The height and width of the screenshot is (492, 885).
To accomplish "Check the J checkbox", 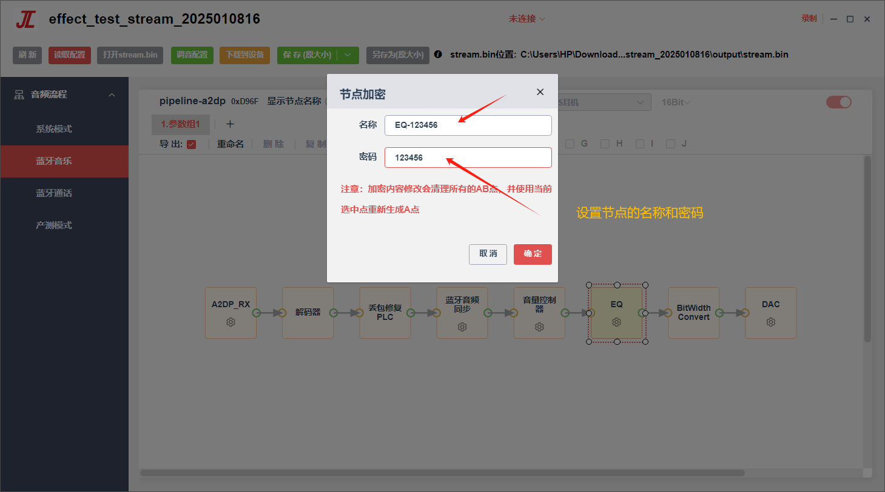I will tap(670, 144).
